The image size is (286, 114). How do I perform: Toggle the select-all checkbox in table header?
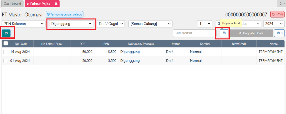tap(6, 44)
